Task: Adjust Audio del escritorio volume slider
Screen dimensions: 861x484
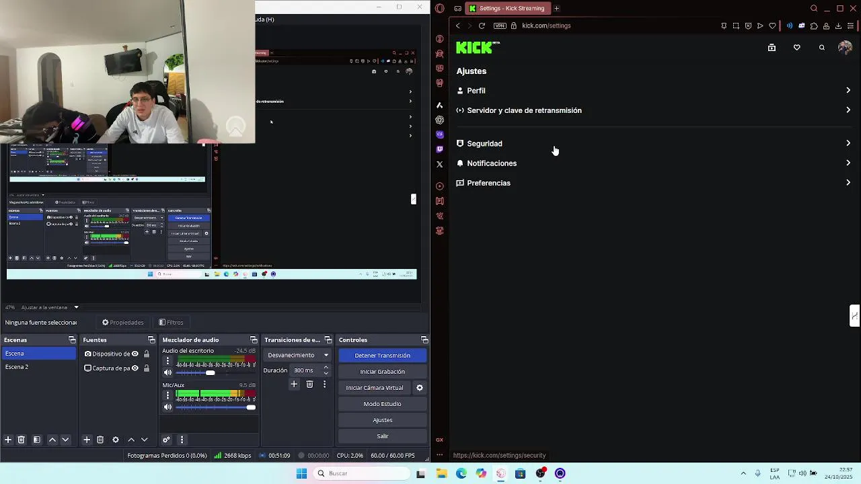Action: pyautogui.click(x=215, y=372)
